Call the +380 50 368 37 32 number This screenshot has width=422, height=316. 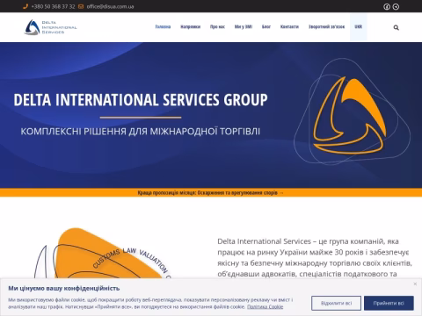(53, 6)
